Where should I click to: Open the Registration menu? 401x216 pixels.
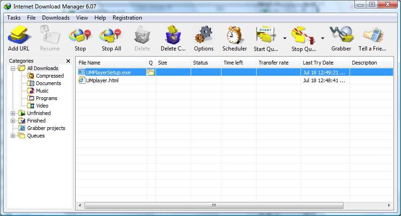(127, 18)
